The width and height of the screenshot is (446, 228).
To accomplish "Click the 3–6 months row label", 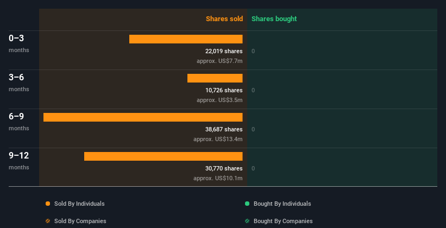I will click(x=19, y=83).
